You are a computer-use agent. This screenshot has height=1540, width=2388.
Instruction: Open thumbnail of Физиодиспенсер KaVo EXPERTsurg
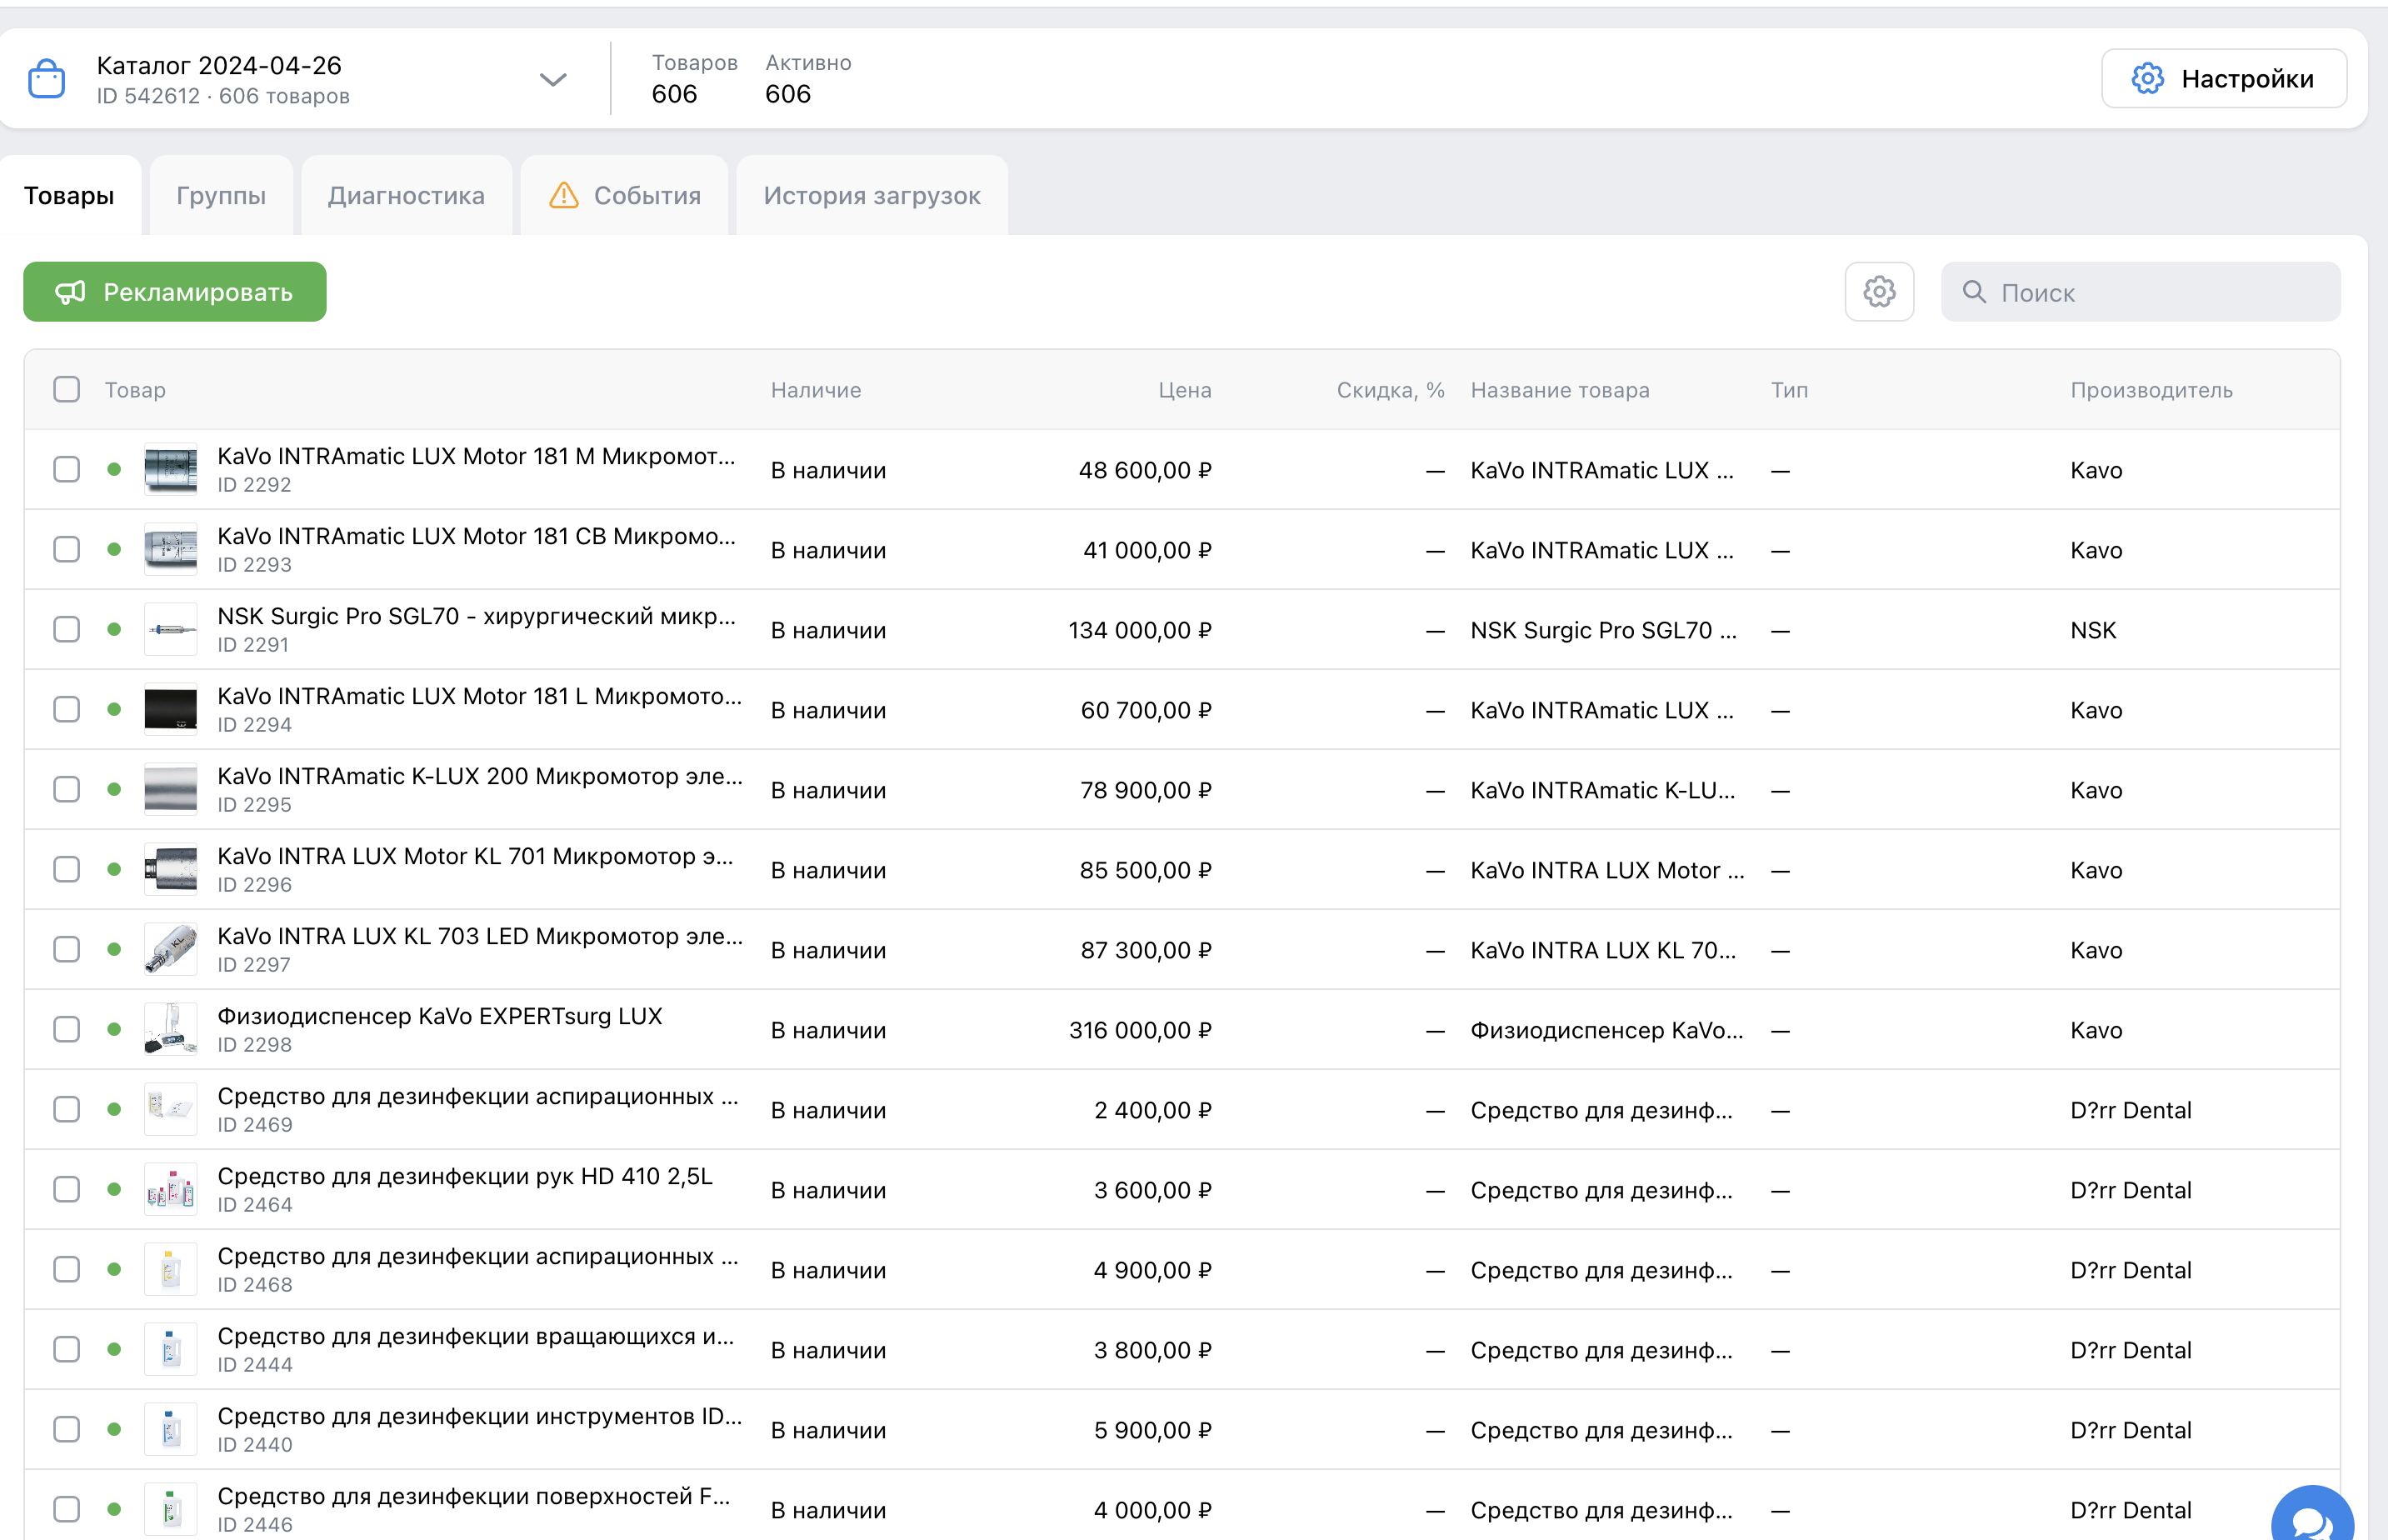pos(171,1029)
